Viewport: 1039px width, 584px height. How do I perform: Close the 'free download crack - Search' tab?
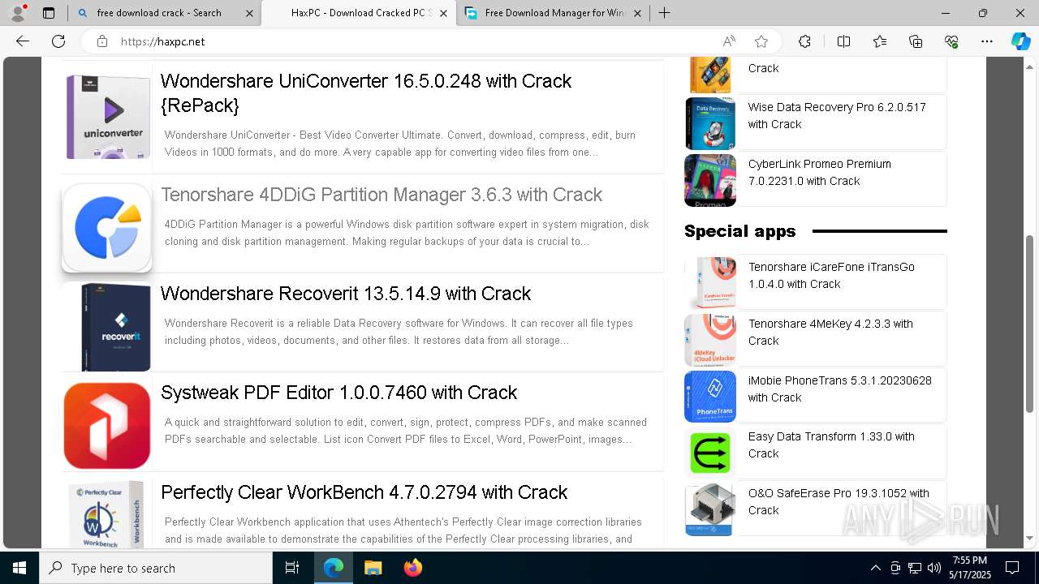pyautogui.click(x=249, y=13)
